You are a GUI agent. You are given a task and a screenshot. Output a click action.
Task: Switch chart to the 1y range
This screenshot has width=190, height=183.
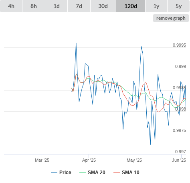pyautogui.click(x=156, y=6)
